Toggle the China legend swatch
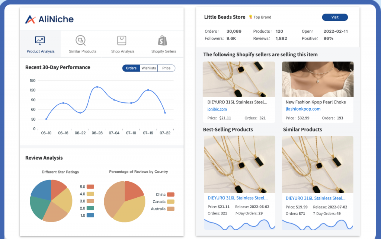Viewport: 381px width, 239px height. (x=170, y=194)
